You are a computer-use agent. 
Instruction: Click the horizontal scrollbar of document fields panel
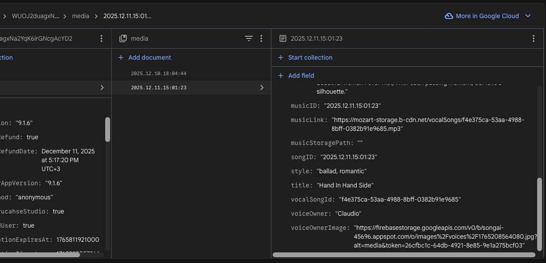click(404, 255)
